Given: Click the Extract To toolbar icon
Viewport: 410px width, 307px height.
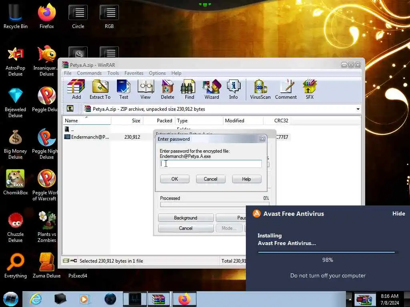Looking at the screenshot, I should coord(100,89).
